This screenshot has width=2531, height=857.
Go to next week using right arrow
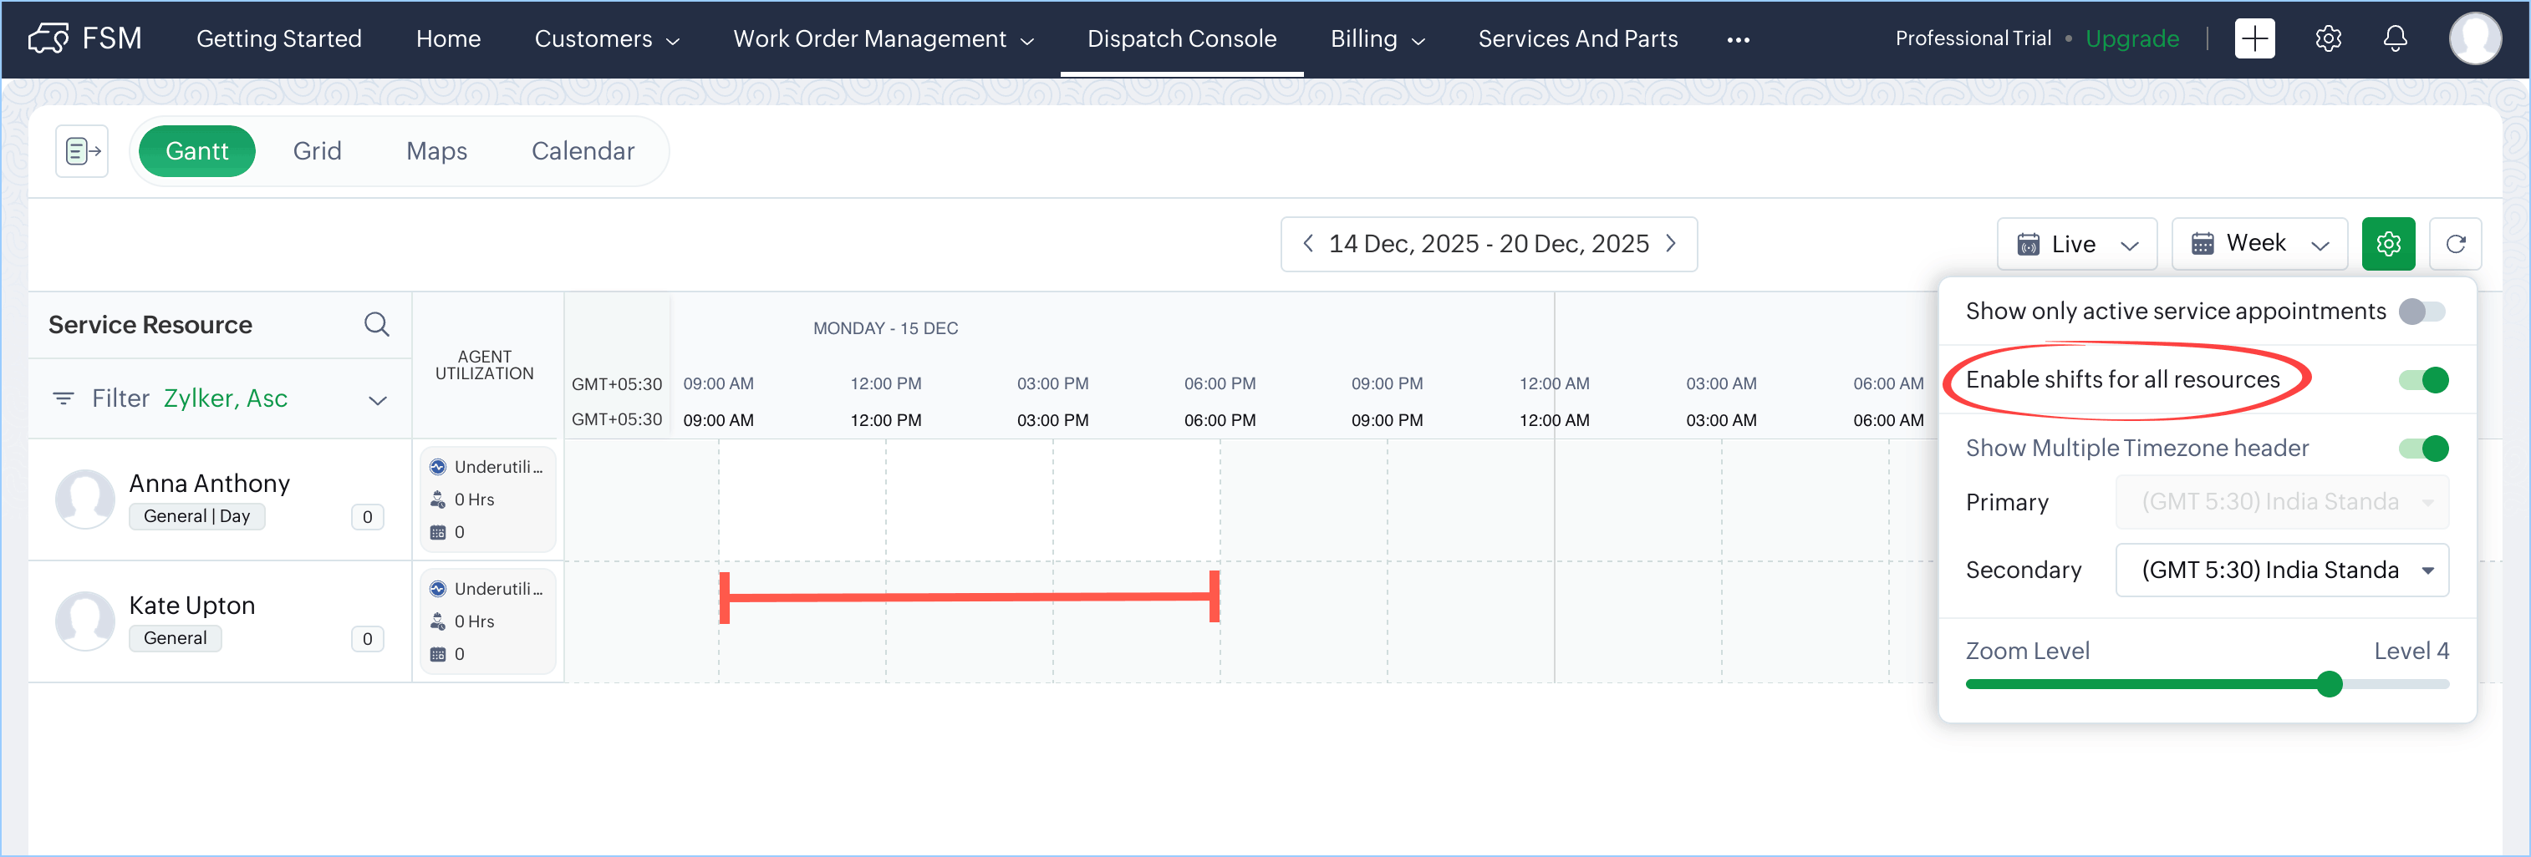pos(1670,243)
